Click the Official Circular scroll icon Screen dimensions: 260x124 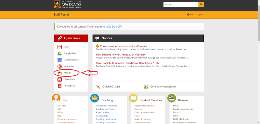98,87
